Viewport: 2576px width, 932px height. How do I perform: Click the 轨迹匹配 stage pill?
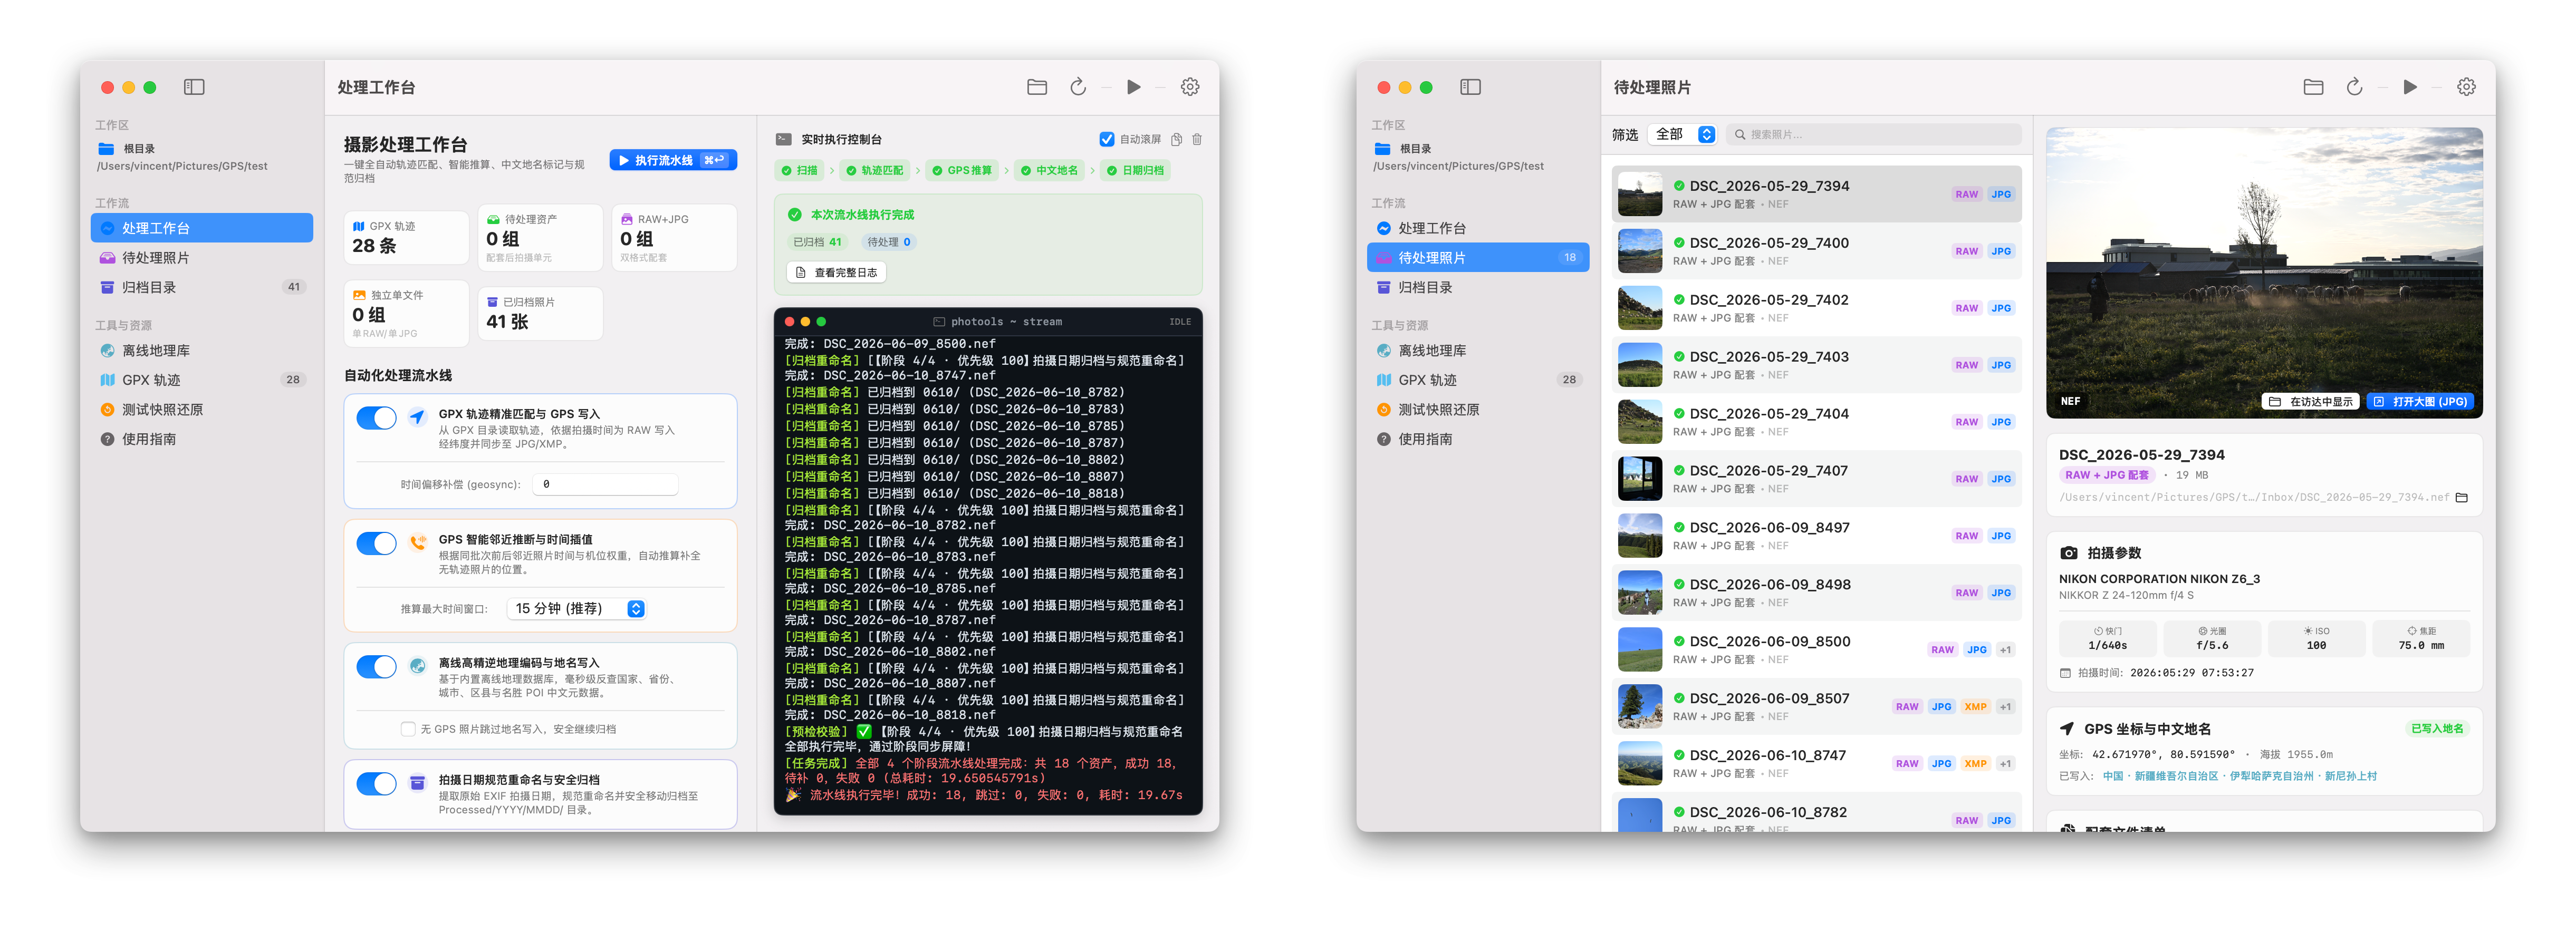pyautogui.click(x=874, y=171)
